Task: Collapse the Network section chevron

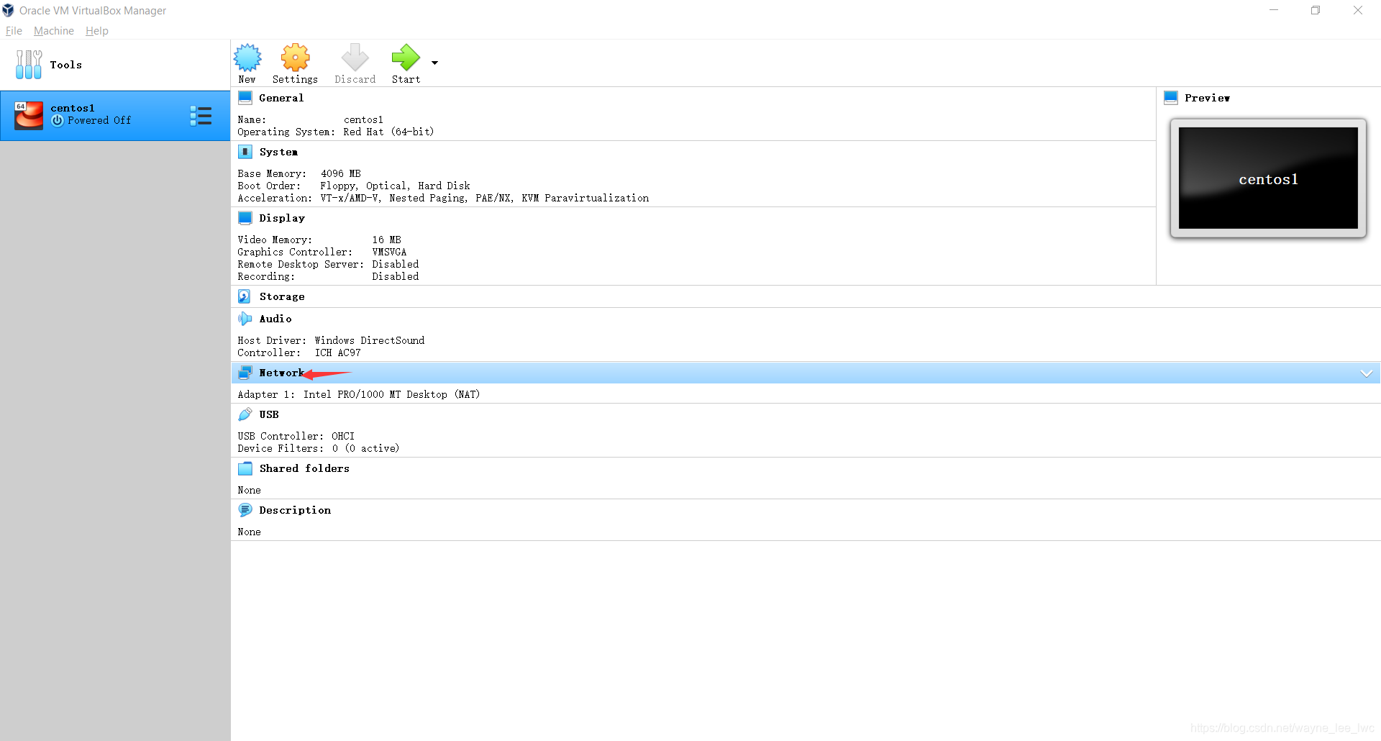Action: pos(1367,373)
